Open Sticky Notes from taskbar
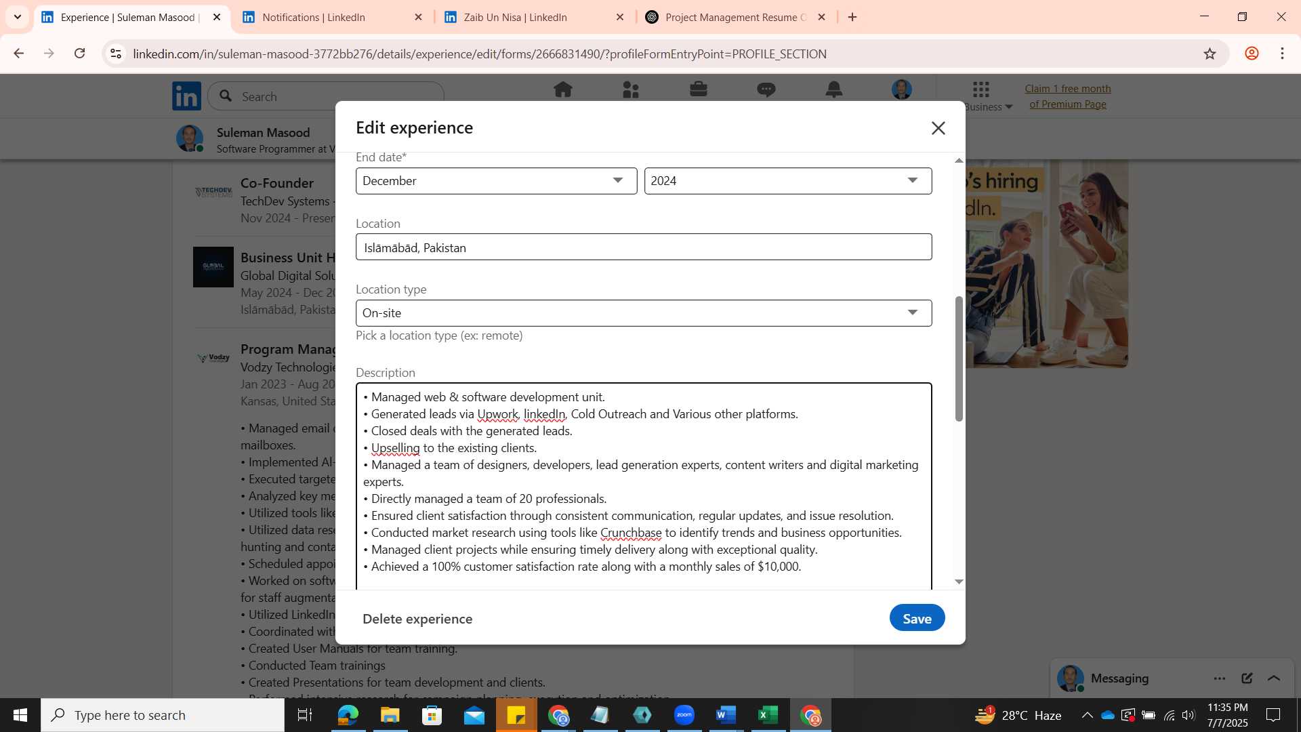The image size is (1301, 732). (x=516, y=715)
